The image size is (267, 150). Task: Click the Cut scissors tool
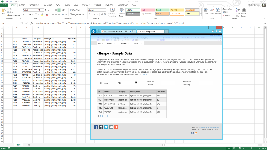coord(9,9)
